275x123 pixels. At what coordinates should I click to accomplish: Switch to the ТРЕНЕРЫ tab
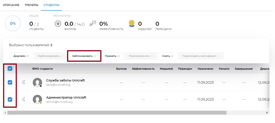tap(31, 5)
